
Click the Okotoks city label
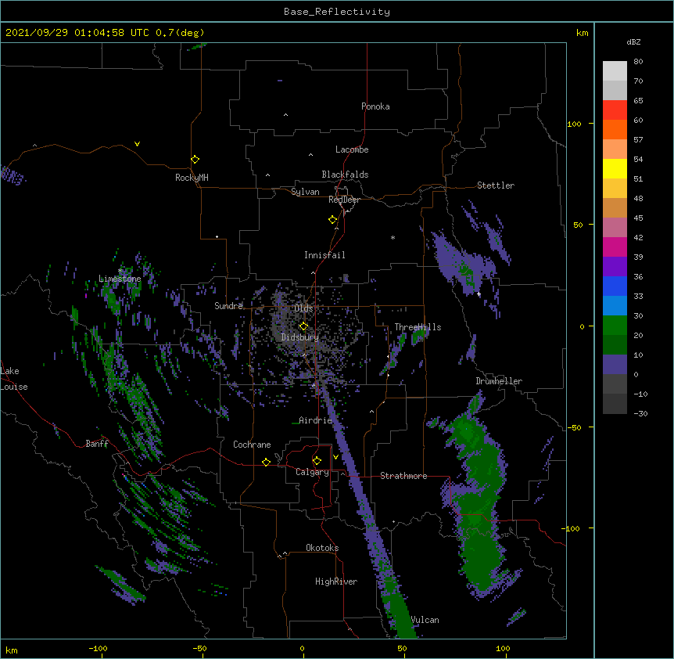tap(322, 548)
